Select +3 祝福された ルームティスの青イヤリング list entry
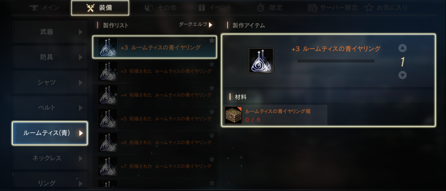 point(154,71)
